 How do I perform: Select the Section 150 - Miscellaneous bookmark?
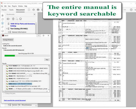(22, 105)
